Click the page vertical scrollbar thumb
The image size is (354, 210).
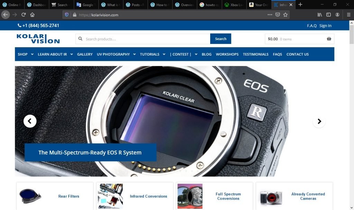[x=352, y=35]
